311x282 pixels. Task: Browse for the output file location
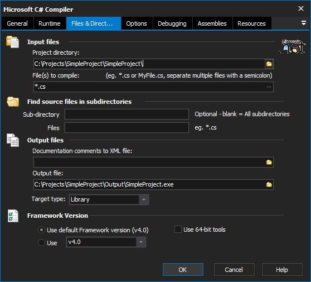[x=269, y=185]
